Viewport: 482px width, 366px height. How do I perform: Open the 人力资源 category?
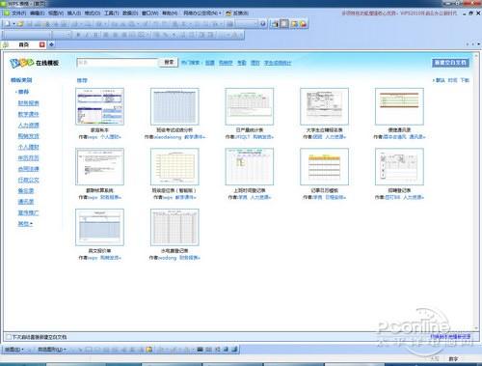tap(28, 125)
